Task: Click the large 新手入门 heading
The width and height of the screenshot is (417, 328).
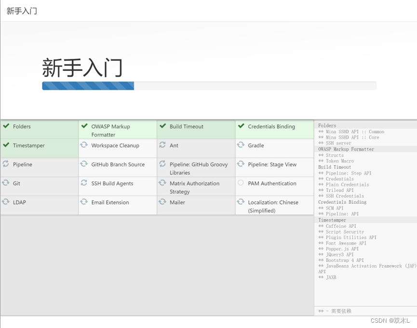Action: click(82, 68)
